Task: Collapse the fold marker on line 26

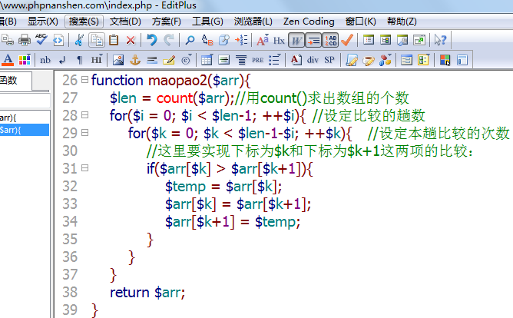Action: [x=84, y=80]
